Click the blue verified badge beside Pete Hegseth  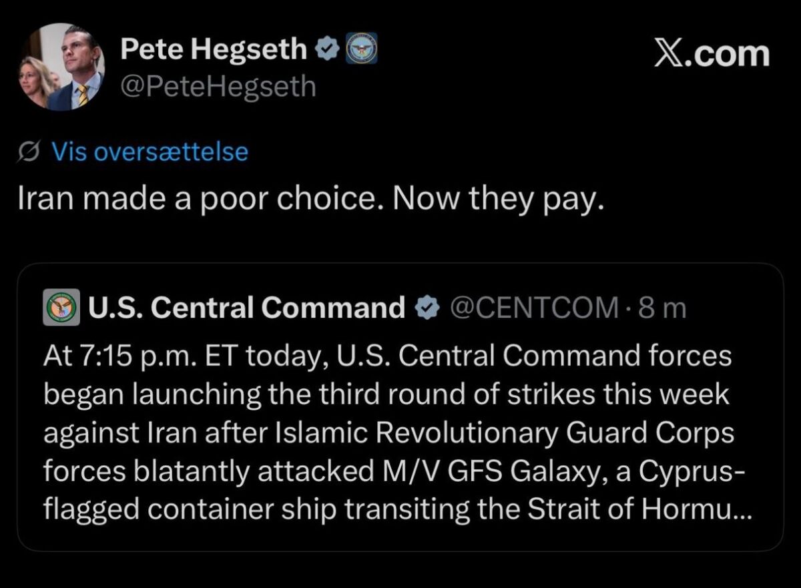(326, 50)
